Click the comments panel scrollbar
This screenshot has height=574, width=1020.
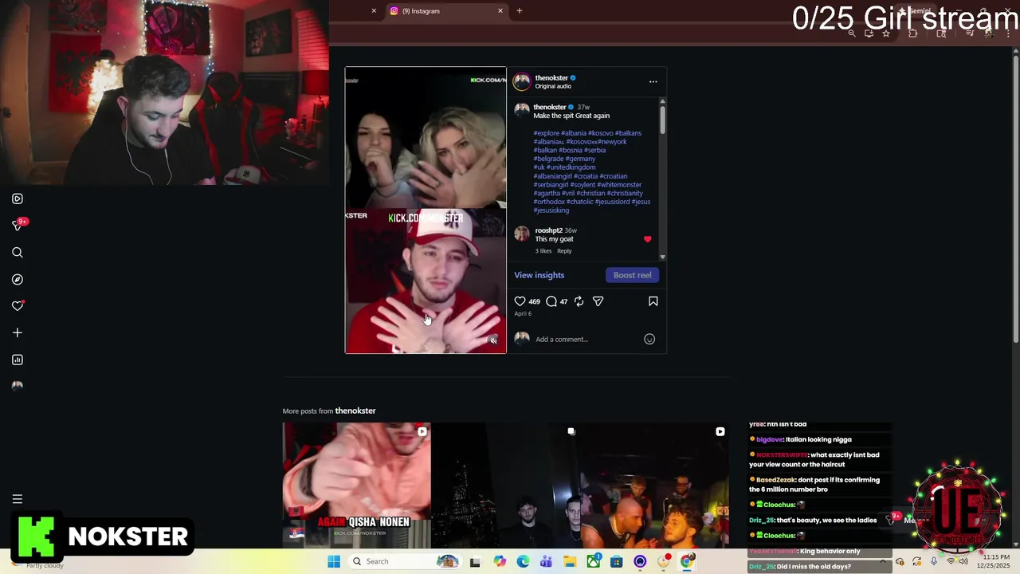point(662,120)
